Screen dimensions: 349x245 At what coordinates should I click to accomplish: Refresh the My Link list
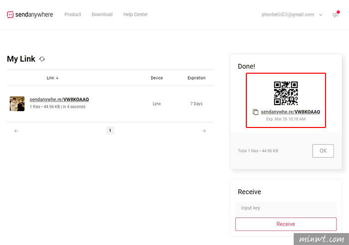(x=42, y=59)
